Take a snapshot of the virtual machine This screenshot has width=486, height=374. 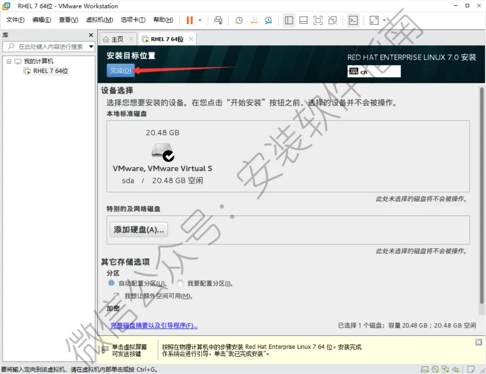point(238,20)
